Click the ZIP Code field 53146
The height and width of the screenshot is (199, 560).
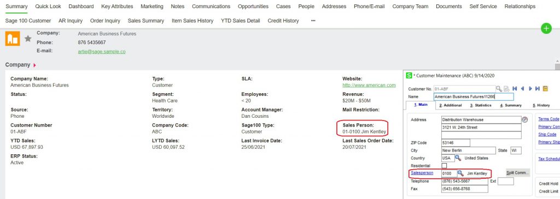pos(456,143)
